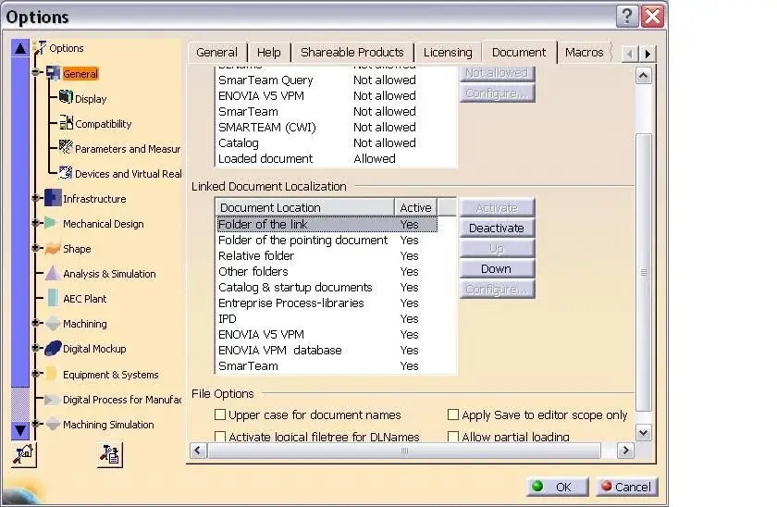Click the vertical scrollbar down arrow
This screenshot has height=507, width=777.
pos(644,433)
